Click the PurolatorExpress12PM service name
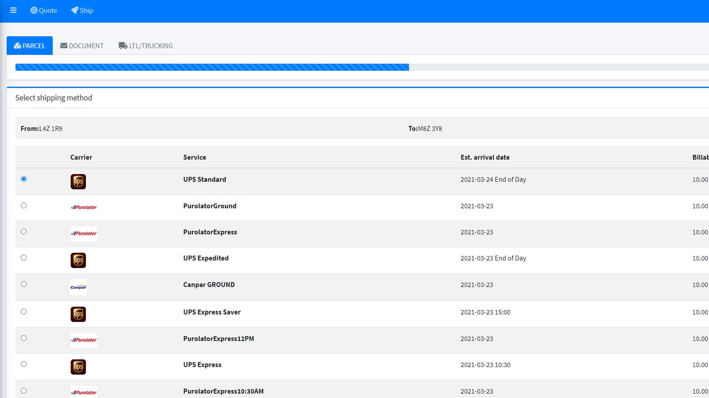Screen dimensions: 709x398 pyautogui.click(x=218, y=338)
